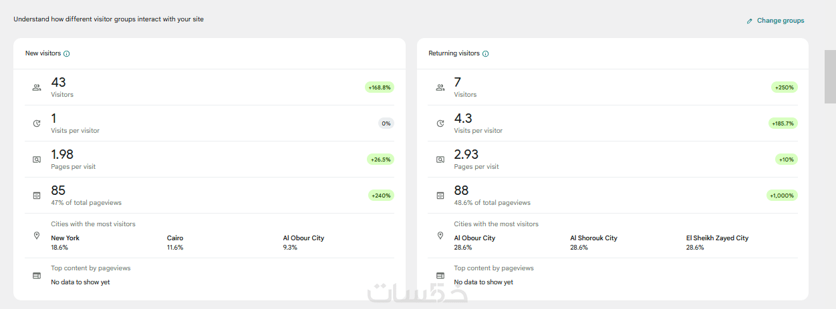Click the +168.8% visitors change badge
Image resolution: width=836 pixels, height=309 pixels.
pos(380,87)
